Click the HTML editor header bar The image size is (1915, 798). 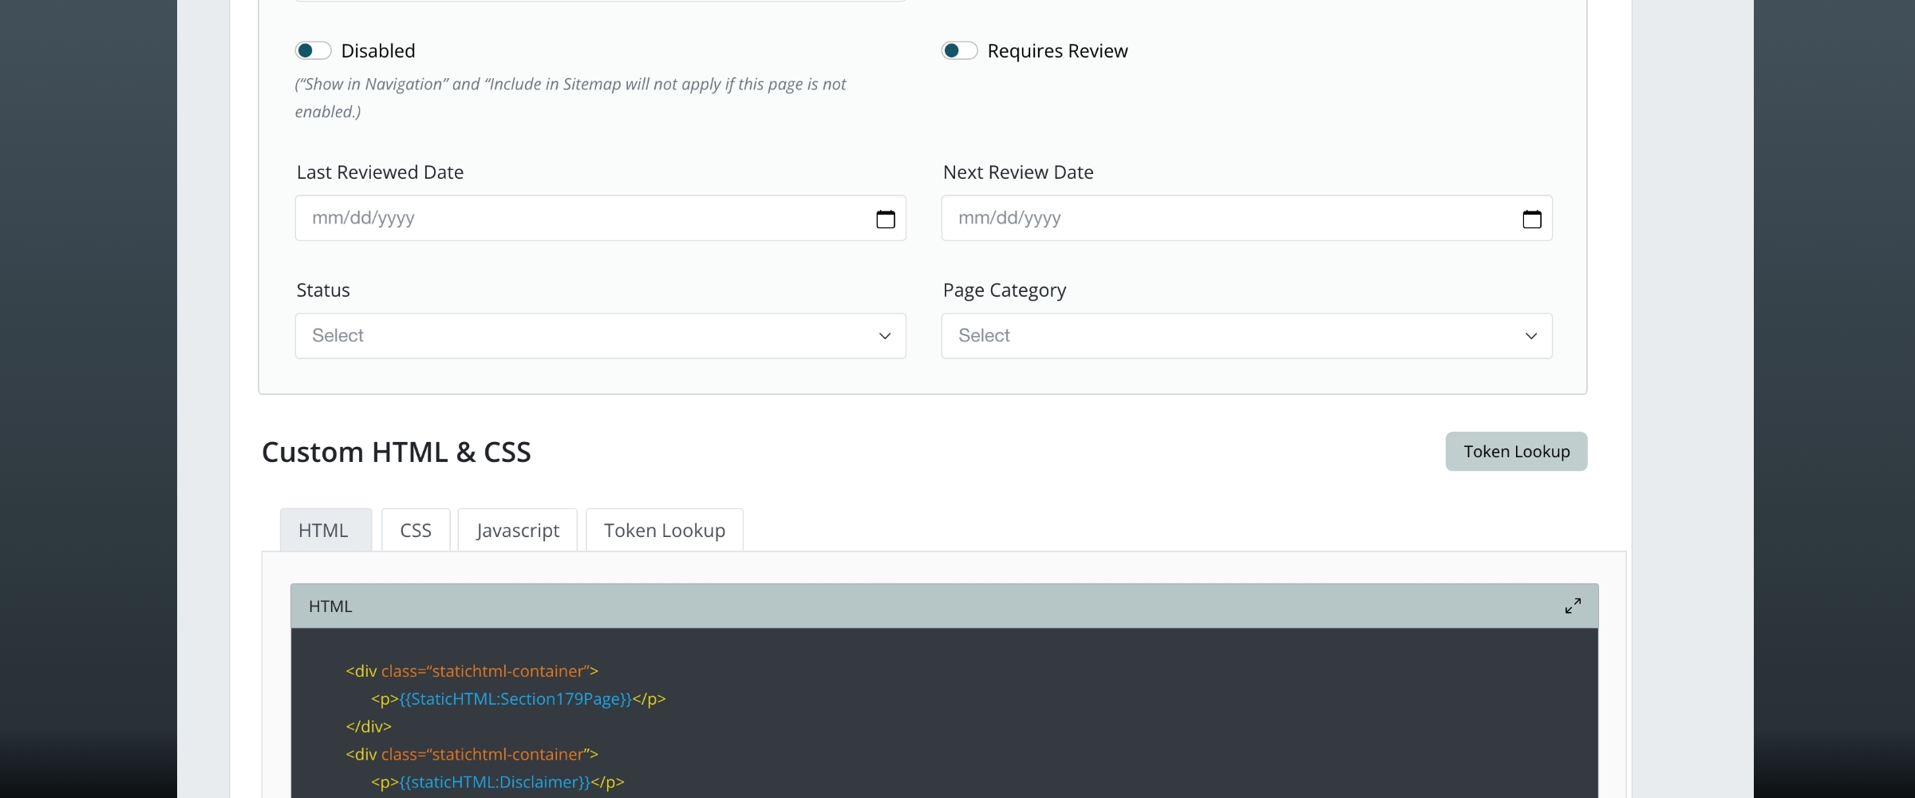tap(798, 606)
